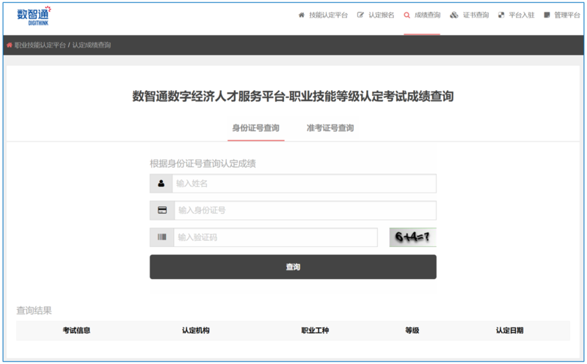The image size is (587, 364).
Task: Open the 证书查询 menu item
Action: click(x=475, y=15)
